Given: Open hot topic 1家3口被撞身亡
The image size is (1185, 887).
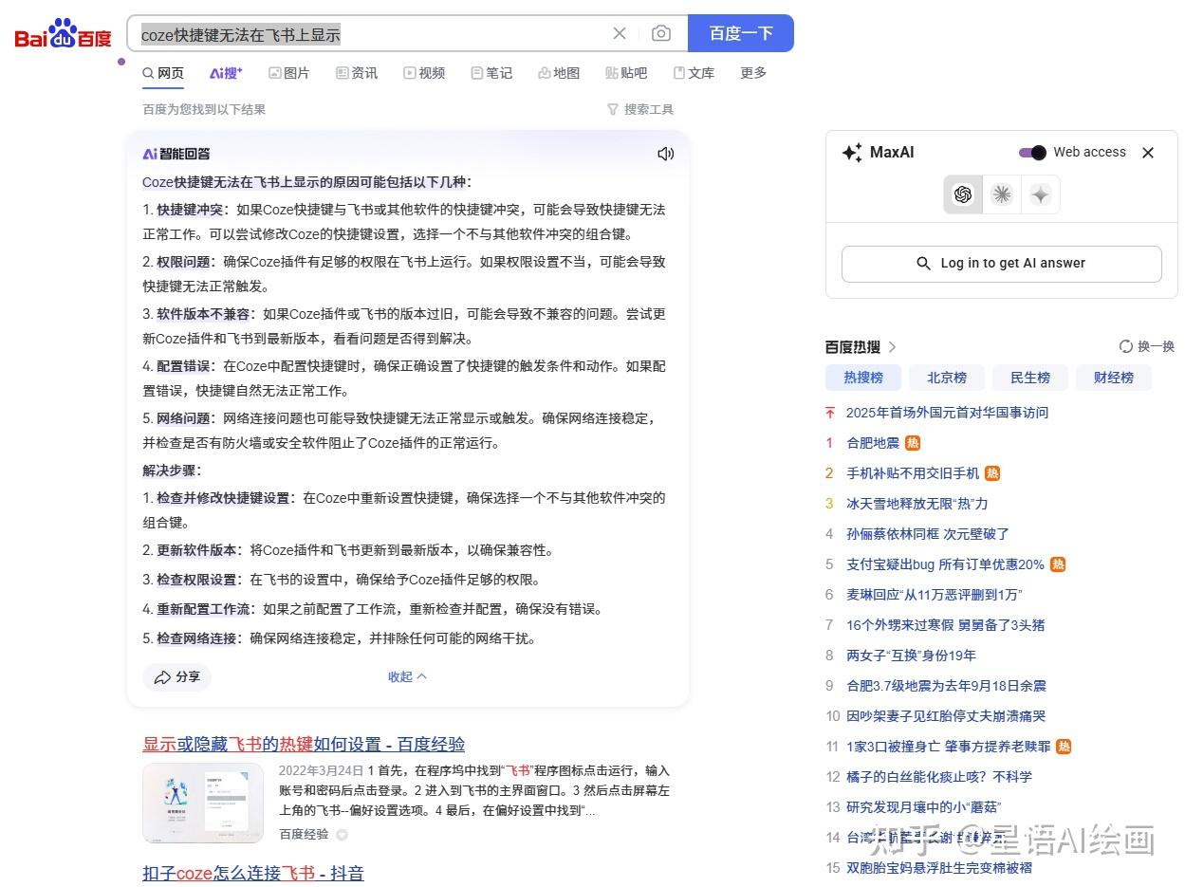Looking at the screenshot, I should (x=949, y=747).
